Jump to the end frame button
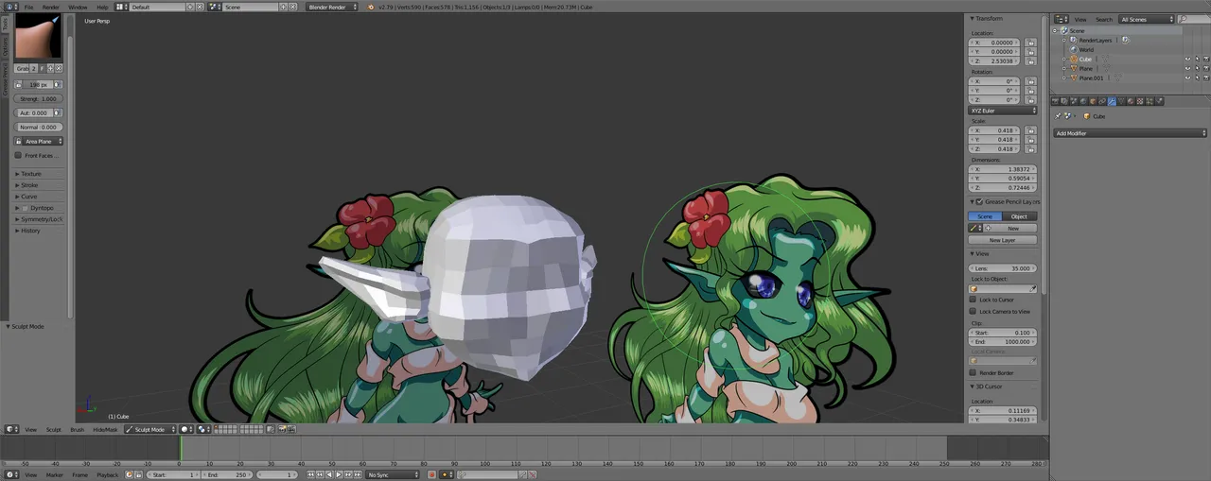Image resolution: width=1211 pixels, height=481 pixels. coord(359,474)
